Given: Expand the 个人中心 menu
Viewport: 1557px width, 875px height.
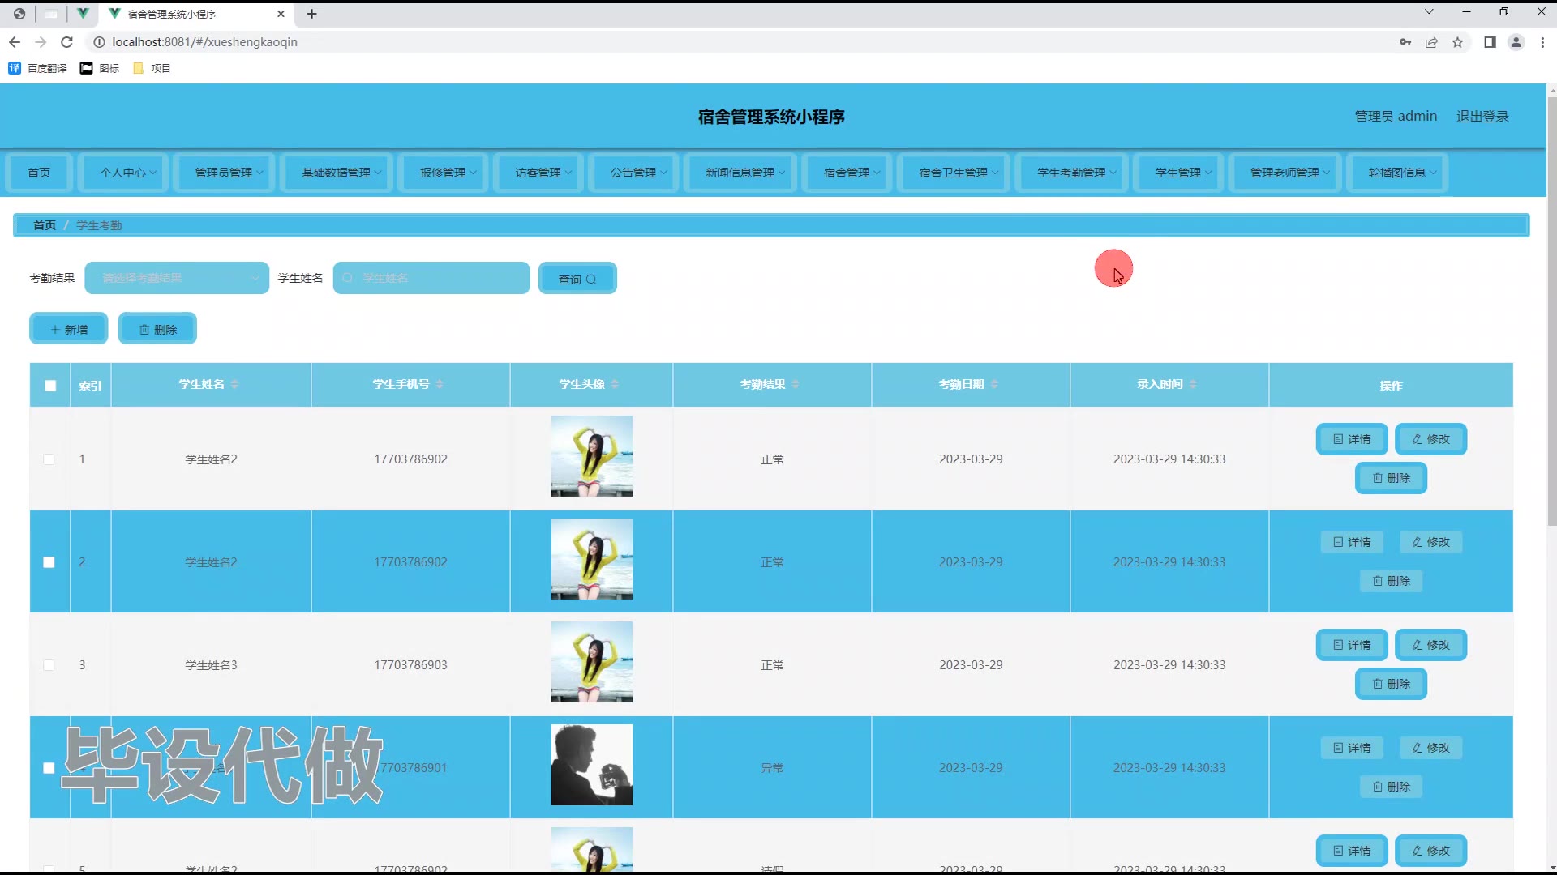Looking at the screenshot, I should [x=123, y=173].
